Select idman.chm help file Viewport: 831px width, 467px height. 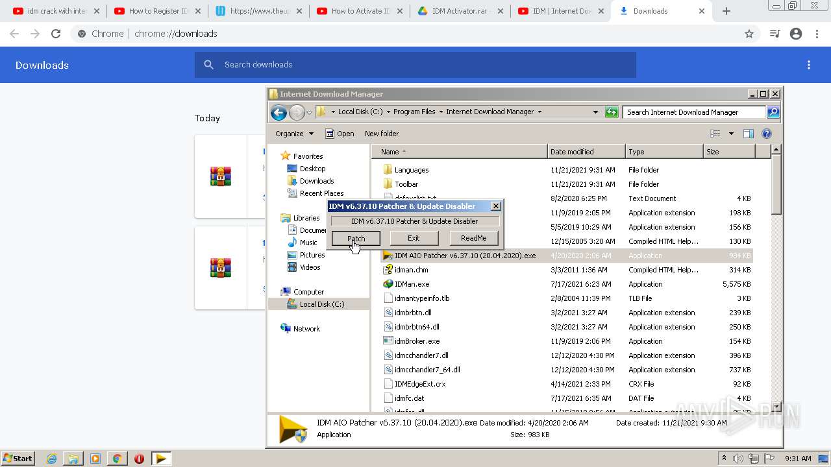tap(411, 270)
